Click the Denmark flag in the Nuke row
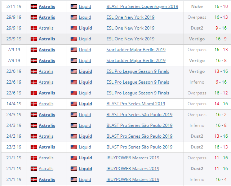This screenshot has width=231, height=186. pyautogui.click(x=34, y=6)
